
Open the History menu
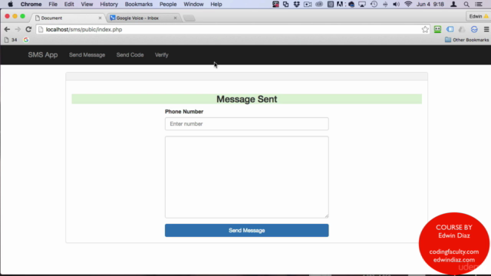tap(109, 5)
